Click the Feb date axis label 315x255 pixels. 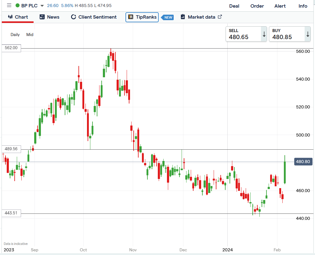(x=277, y=250)
